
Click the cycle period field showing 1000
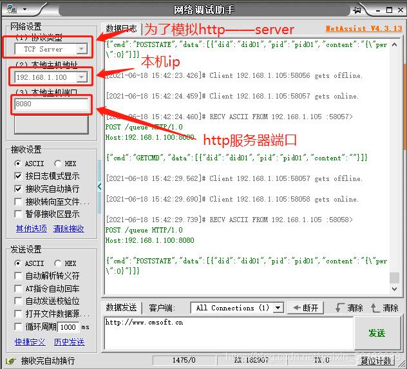tap(68, 327)
